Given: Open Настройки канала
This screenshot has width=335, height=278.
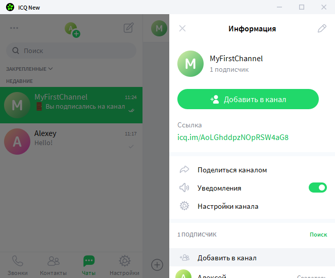Looking at the screenshot, I should 228,206.
